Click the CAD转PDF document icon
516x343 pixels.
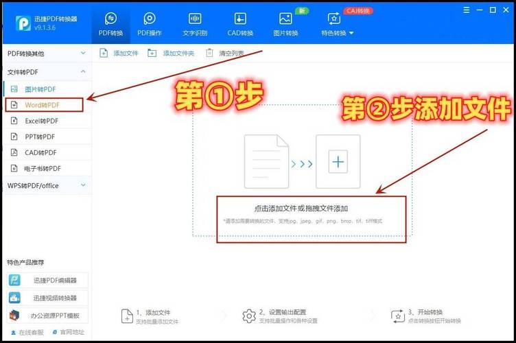point(14,152)
